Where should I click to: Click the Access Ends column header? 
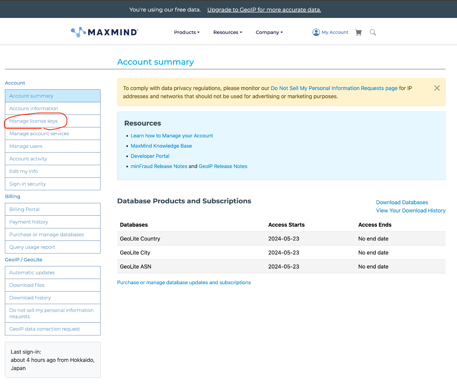click(x=375, y=225)
